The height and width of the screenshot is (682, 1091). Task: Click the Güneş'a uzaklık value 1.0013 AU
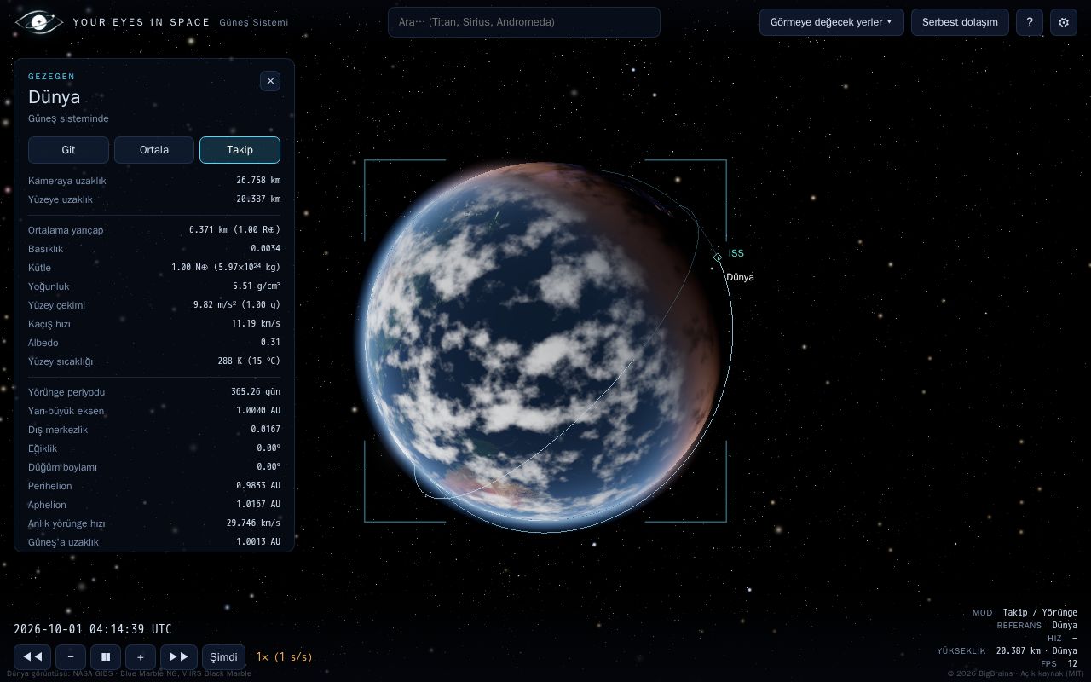[x=258, y=542]
